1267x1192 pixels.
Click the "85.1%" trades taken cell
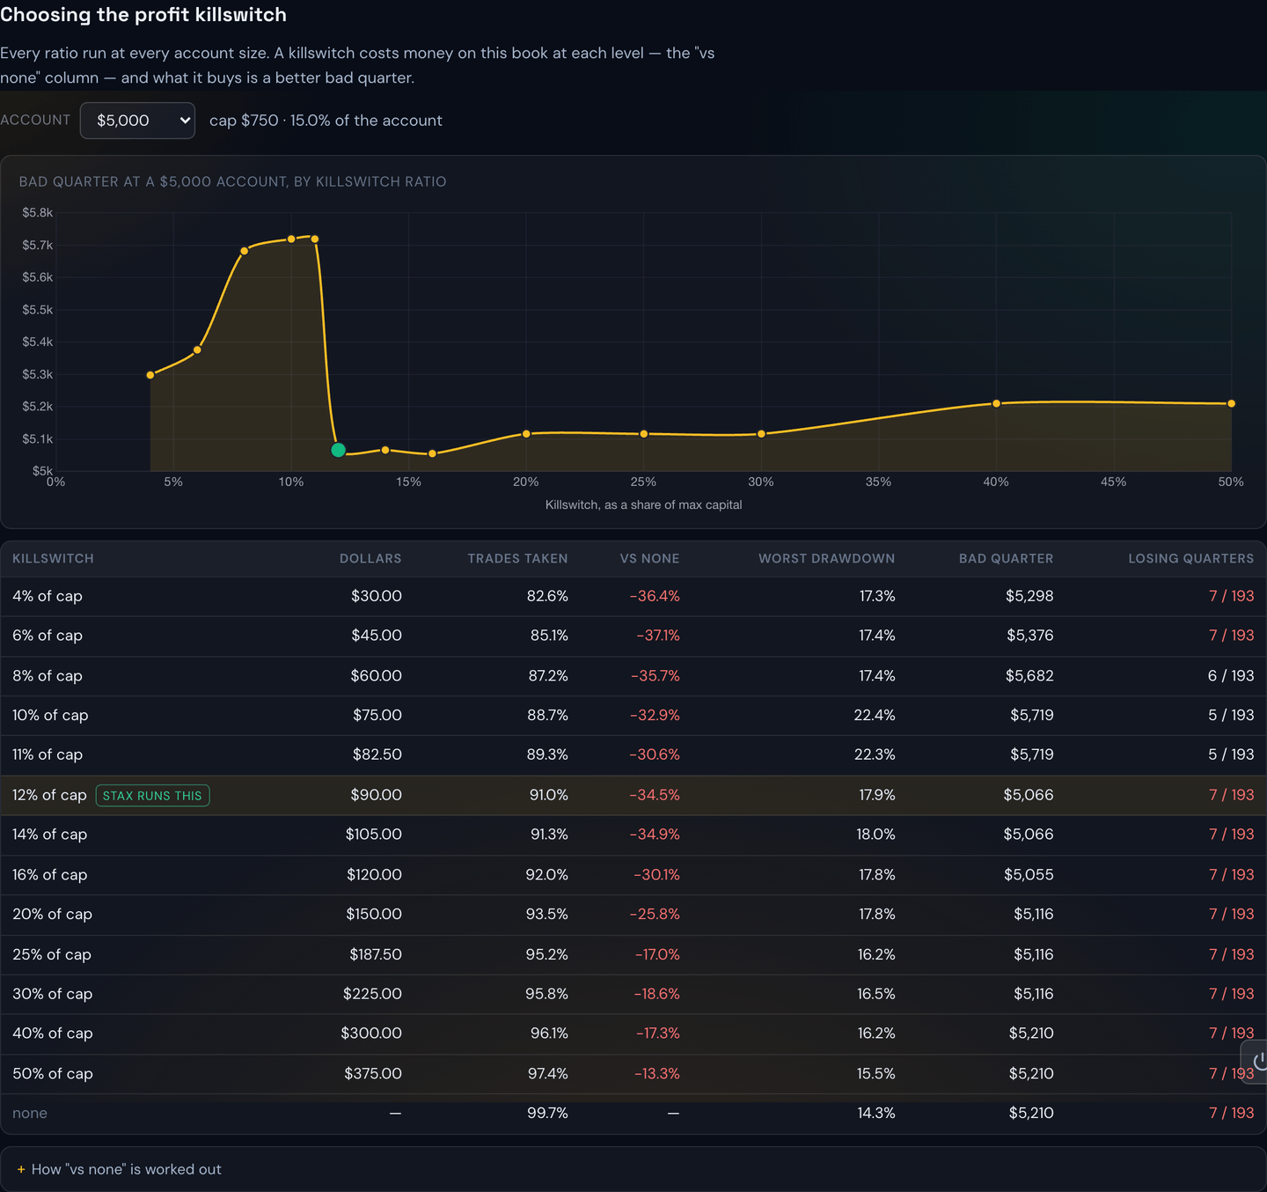[549, 636]
